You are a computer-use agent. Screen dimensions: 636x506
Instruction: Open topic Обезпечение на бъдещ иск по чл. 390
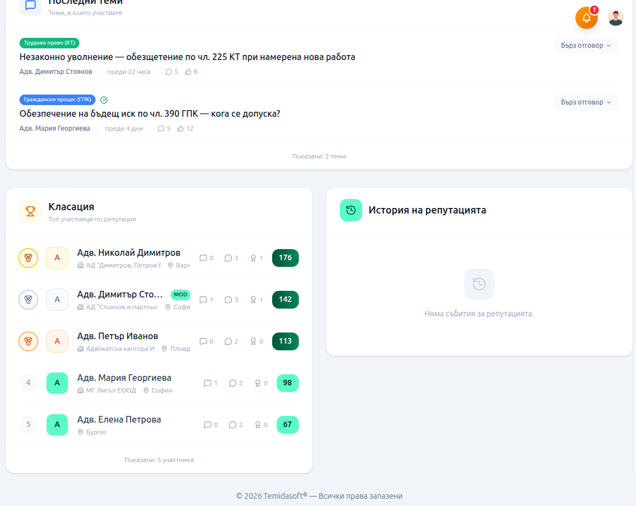(150, 113)
